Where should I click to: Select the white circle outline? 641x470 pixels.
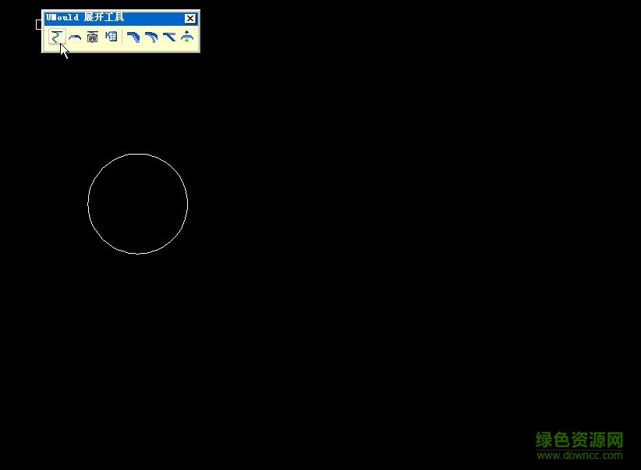[x=138, y=155]
